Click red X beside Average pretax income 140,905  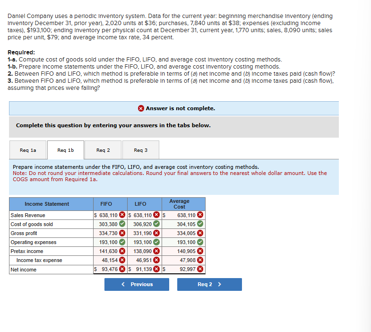click(x=200, y=251)
